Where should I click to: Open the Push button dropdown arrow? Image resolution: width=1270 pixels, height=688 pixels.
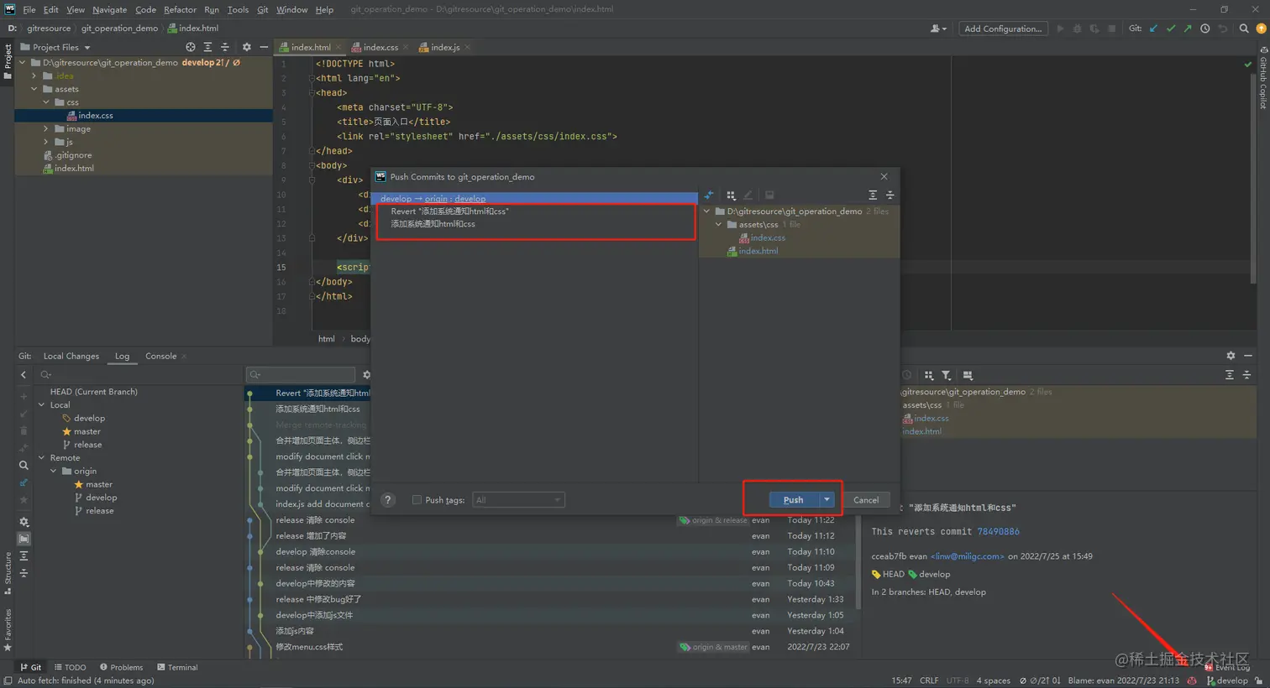827,499
